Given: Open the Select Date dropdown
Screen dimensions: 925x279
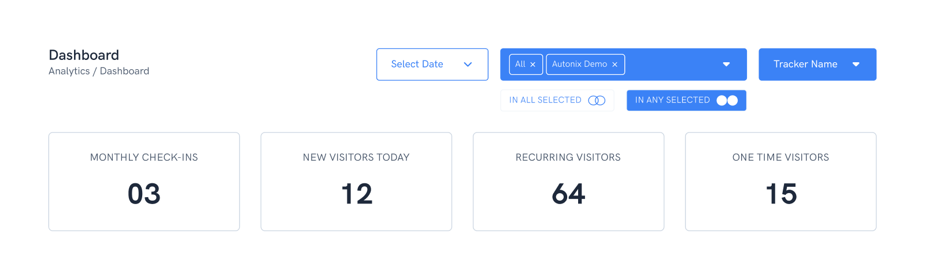Looking at the screenshot, I should [417, 65].
